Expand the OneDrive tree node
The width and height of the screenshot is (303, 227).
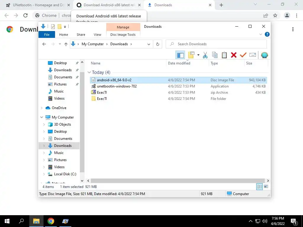[41, 108]
